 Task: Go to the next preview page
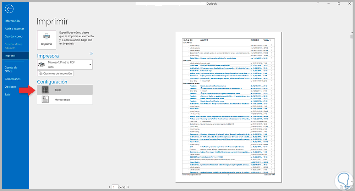tap(128, 187)
